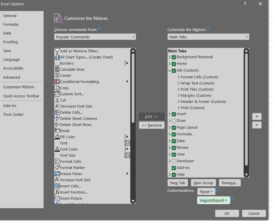The height and width of the screenshot is (221, 274).
Task: Click the Custom Sort icon
Action: coord(57,94)
